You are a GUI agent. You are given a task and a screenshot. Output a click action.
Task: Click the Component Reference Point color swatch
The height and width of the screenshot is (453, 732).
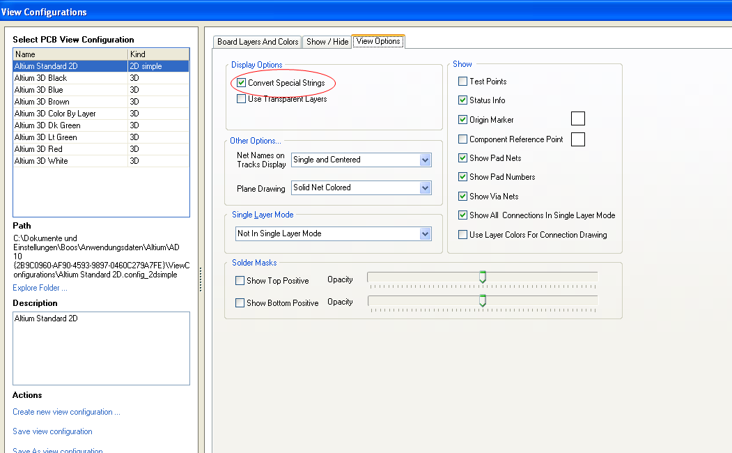pyautogui.click(x=578, y=139)
